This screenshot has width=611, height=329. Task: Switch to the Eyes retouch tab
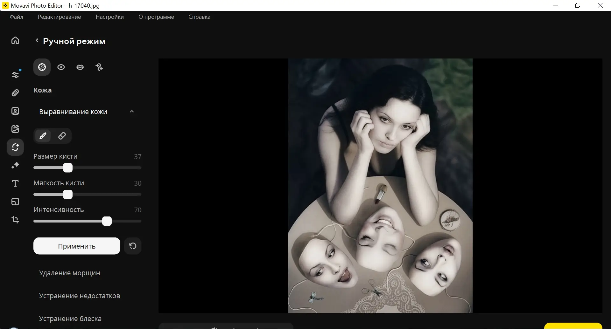[x=61, y=67]
